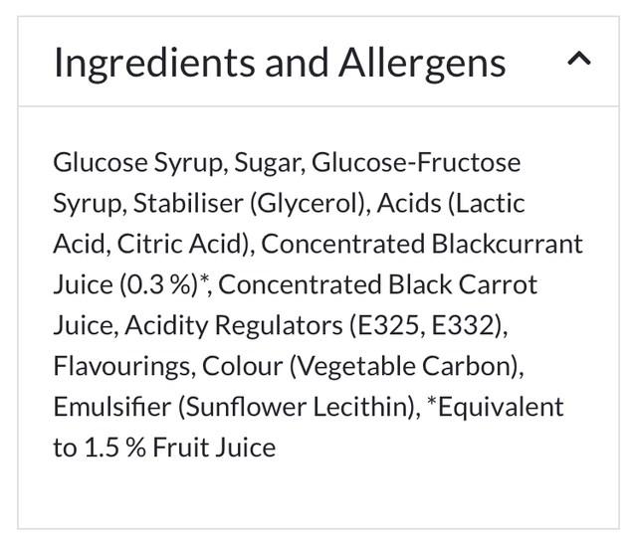
Task: Click the word "Colour" in ingredients
Action: click(x=242, y=366)
